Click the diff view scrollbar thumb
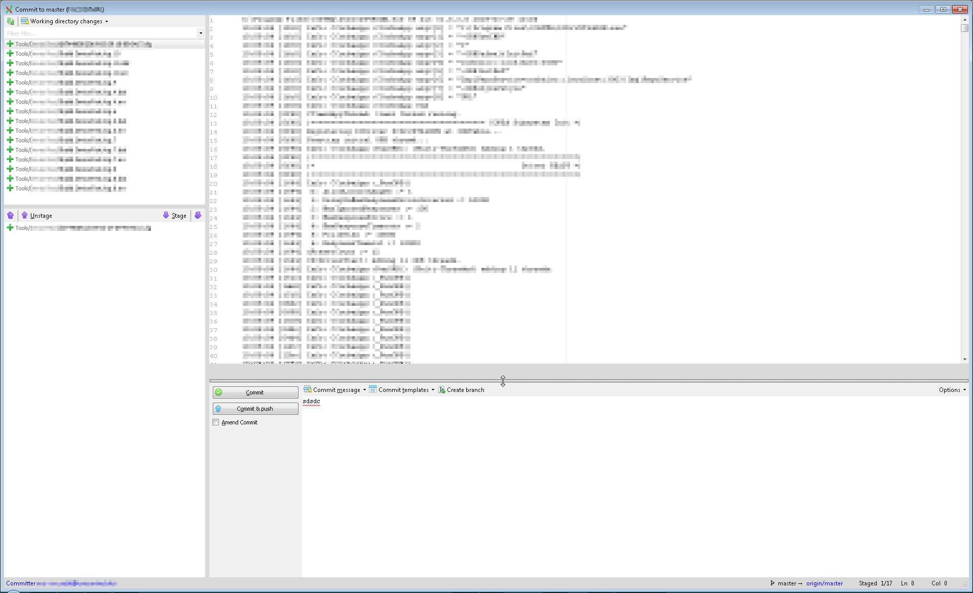Image resolution: width=973 pixels, height=593 pixels. coord(964,28)
